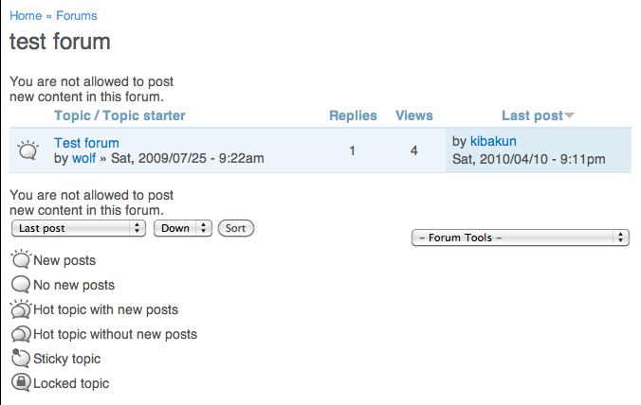The image size is (641, 405).
Task: Click the descending sort arrow next to Last post
Action: point(570,115)
